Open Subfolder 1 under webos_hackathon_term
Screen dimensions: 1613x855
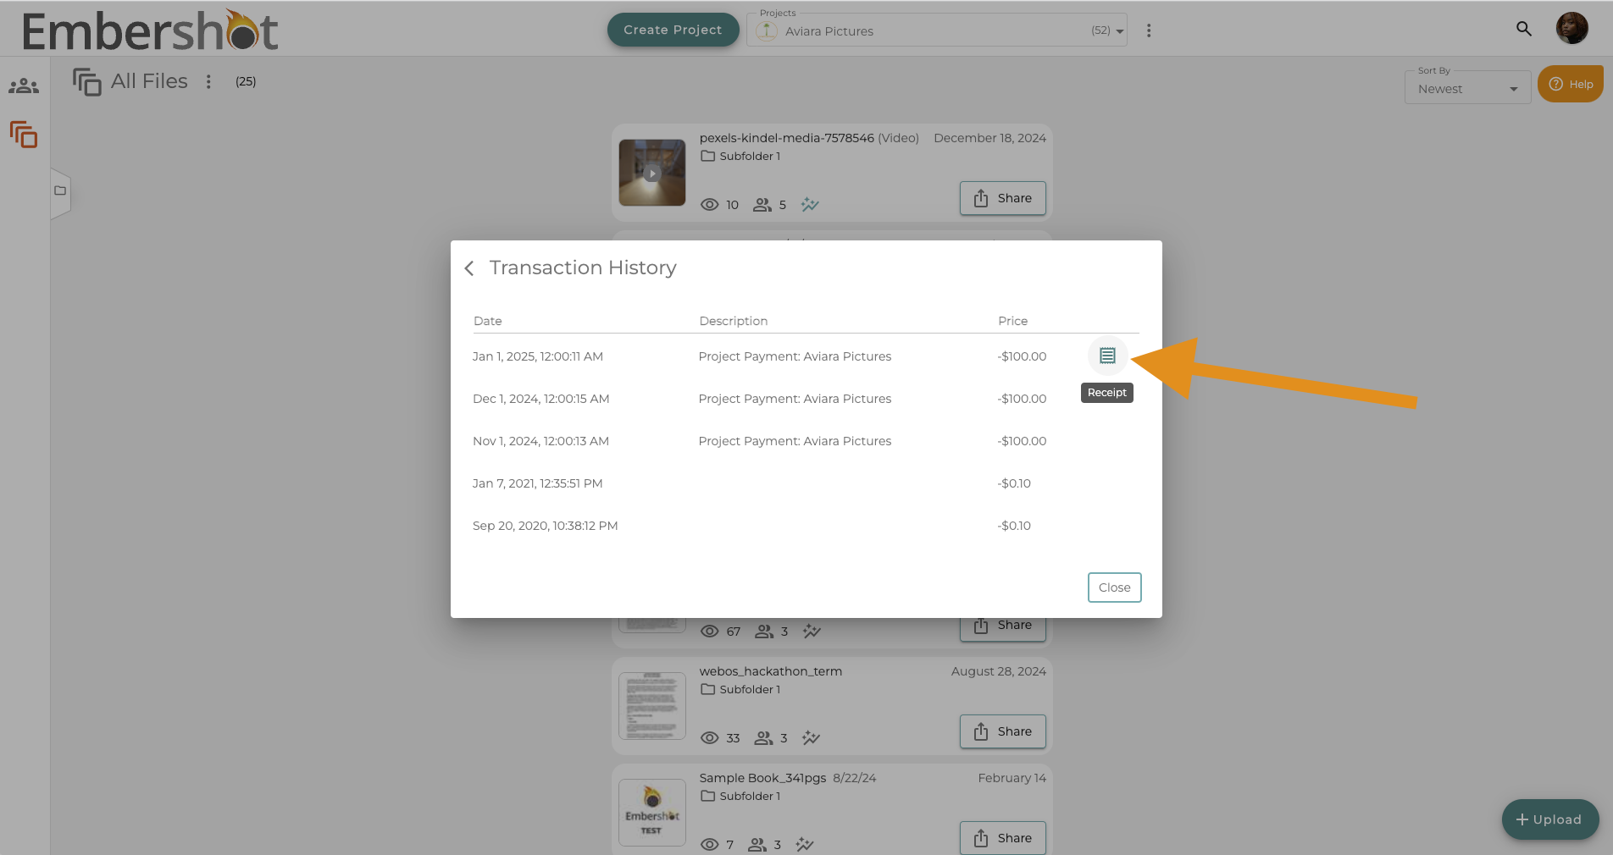[x=740, y=690]
